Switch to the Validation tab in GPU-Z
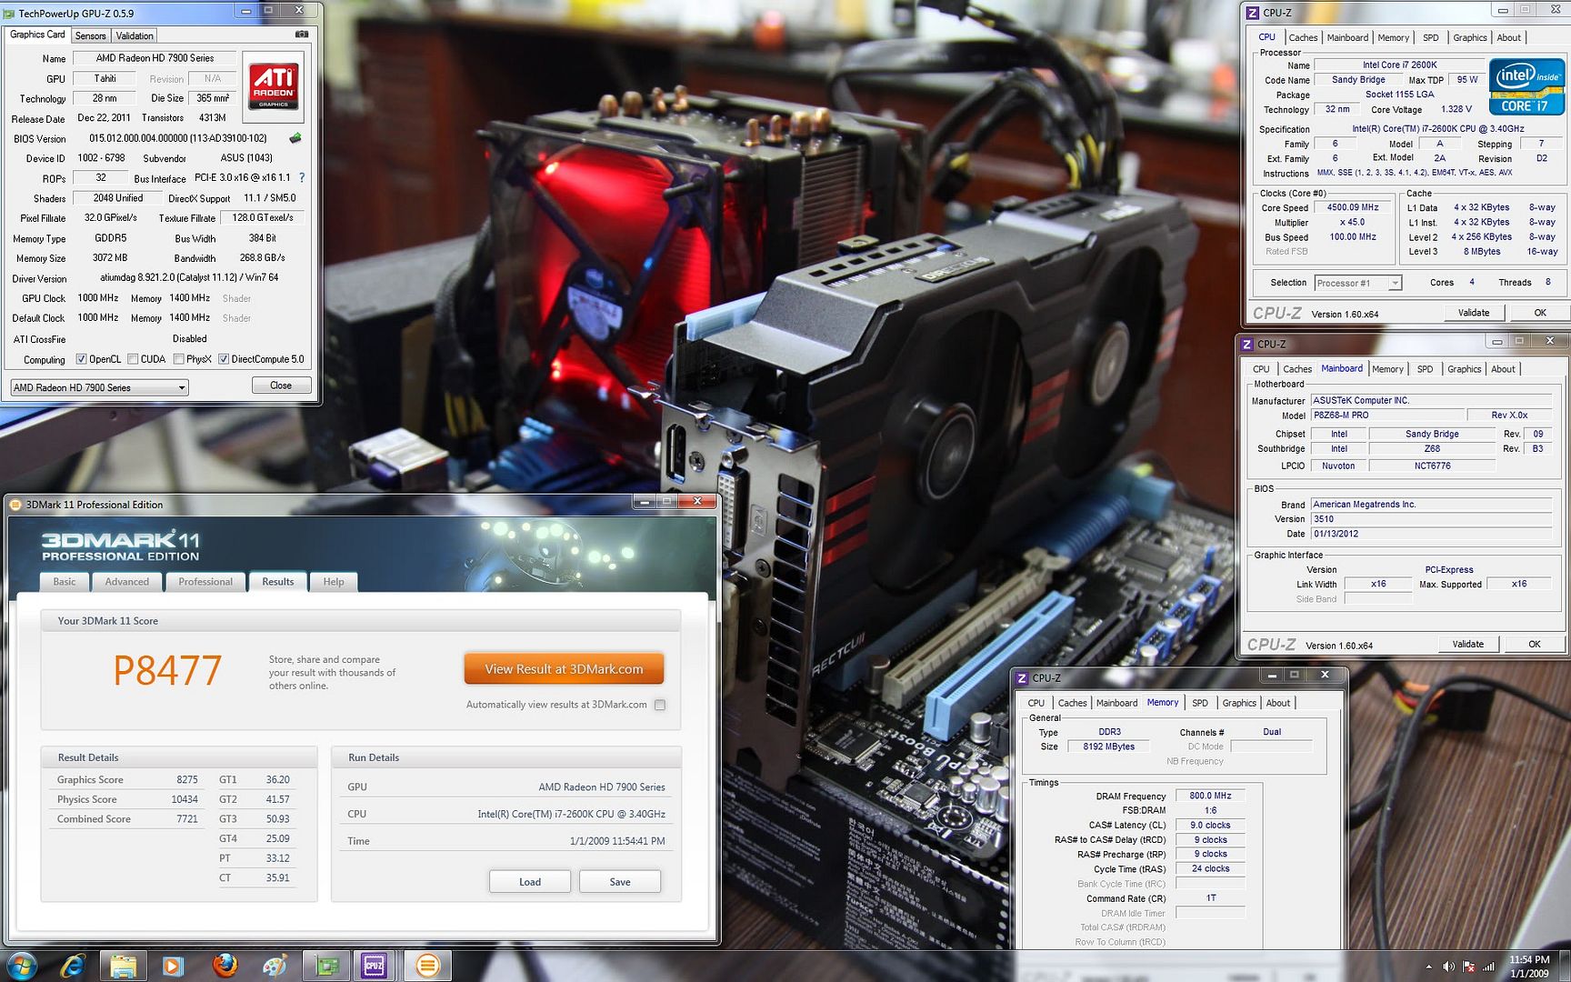 [135, 35]
